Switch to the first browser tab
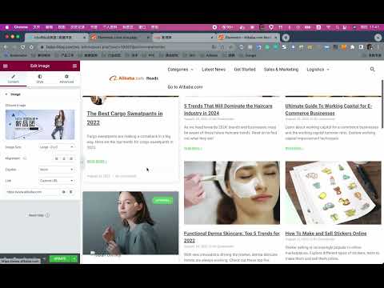The width and height of the screenshot is (384, 288). click(x=57, y=38)
